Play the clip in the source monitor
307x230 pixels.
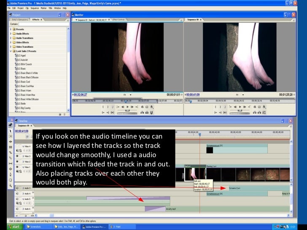[127, 107]
